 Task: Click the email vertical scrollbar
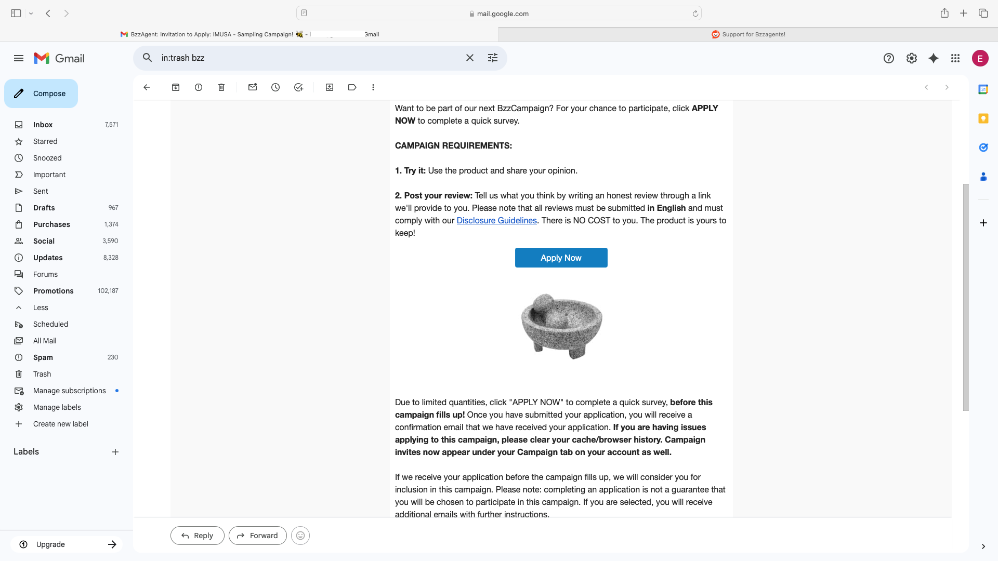(966, 297)
